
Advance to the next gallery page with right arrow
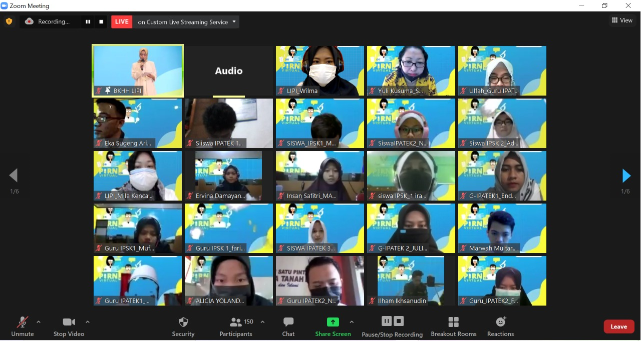point(626,175)
